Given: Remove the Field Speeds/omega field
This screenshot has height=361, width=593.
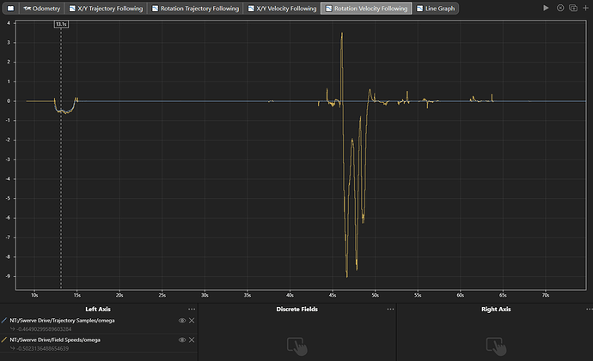Looking at the screenshot, I should (x=192, y=340).
